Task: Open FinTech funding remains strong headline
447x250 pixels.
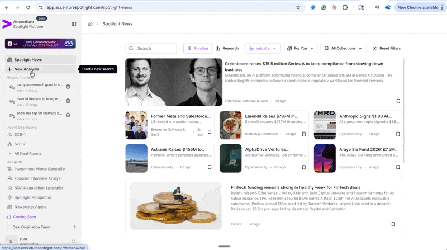Action: tap(296, 187)
